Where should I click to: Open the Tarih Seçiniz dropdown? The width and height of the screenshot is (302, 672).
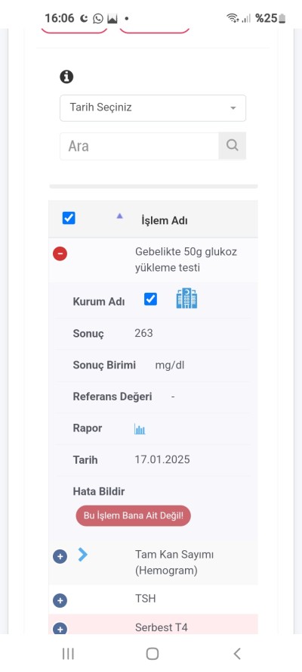click(x=153, y=108)
